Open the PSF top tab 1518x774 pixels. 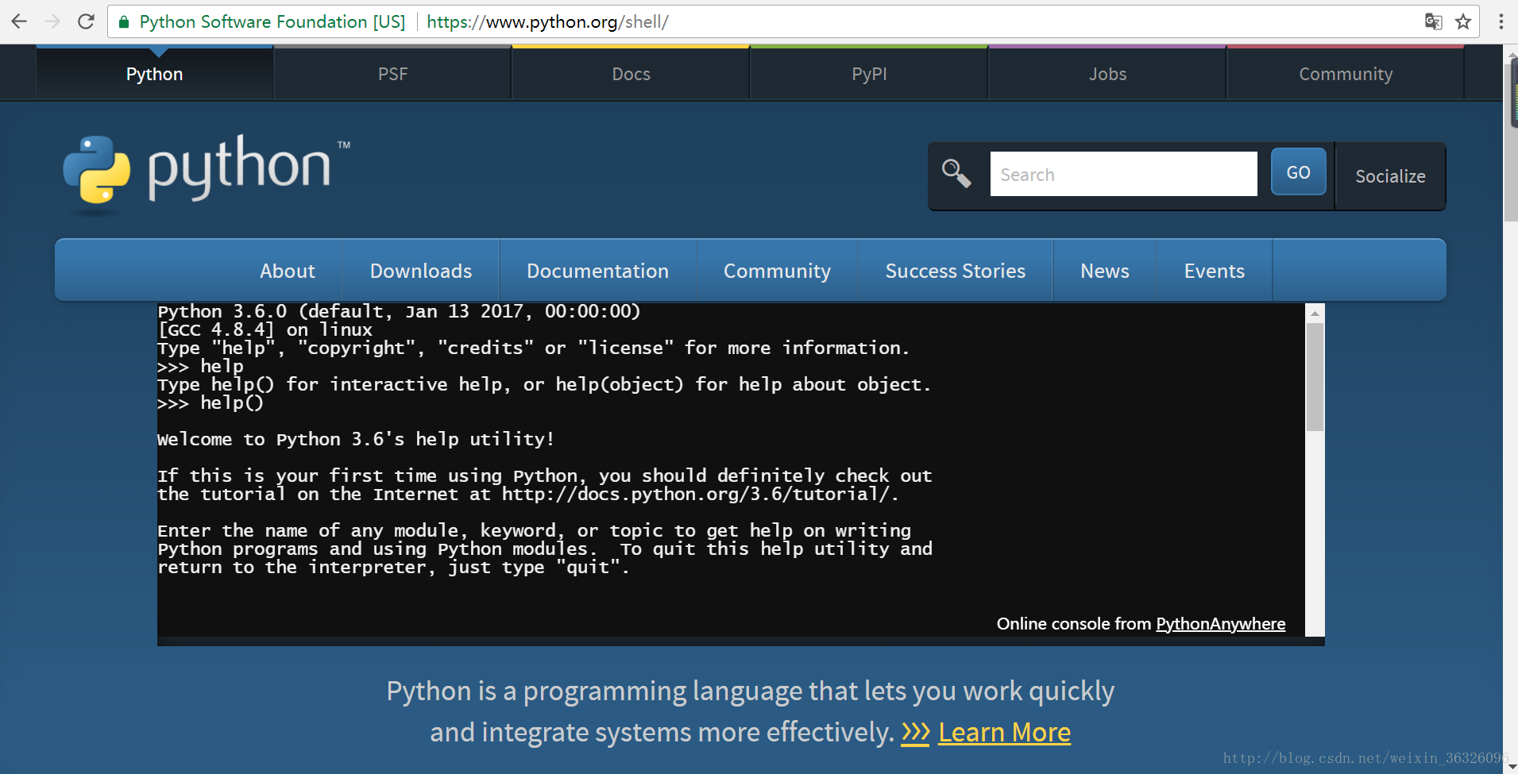(x=392, y=74)
